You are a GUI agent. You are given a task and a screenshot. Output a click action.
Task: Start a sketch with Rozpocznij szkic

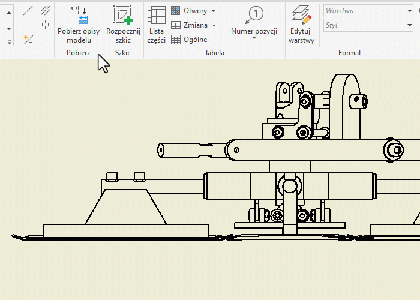pyautogui.click(x=122, y=14)
